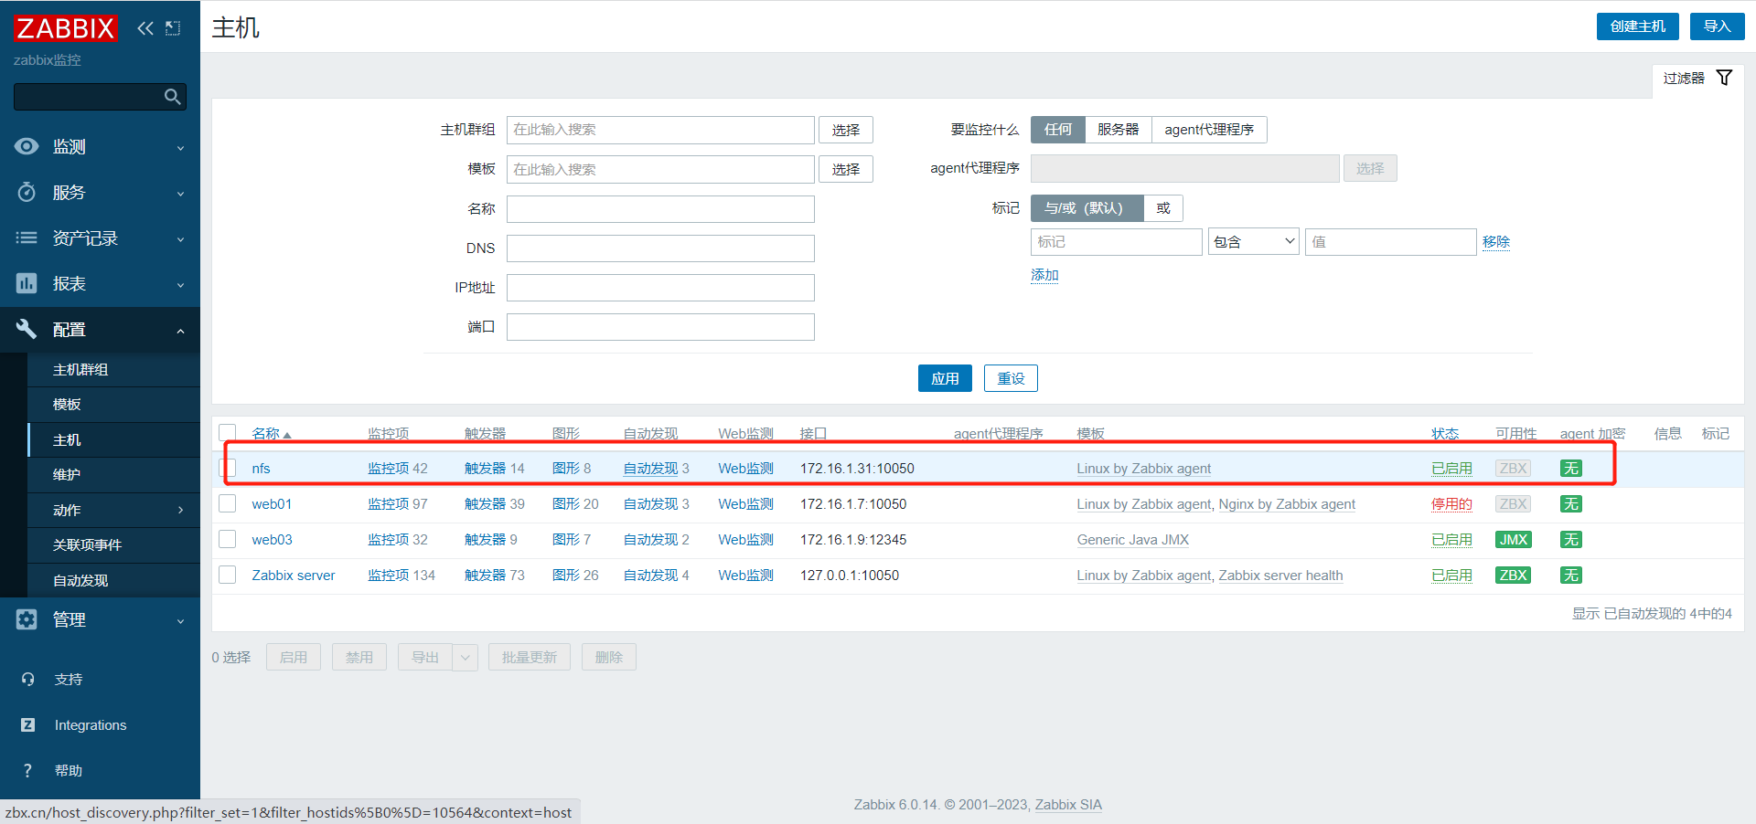1756x824 pixels.
Task: Click the 导入 button
Action: tap(1718, 26)
